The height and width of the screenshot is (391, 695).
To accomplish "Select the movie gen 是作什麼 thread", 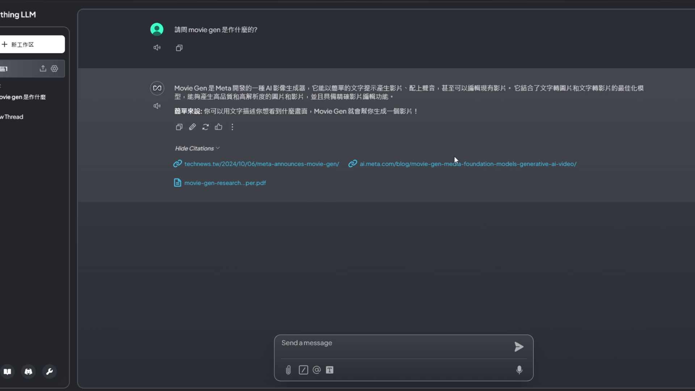I will [23, 97].
